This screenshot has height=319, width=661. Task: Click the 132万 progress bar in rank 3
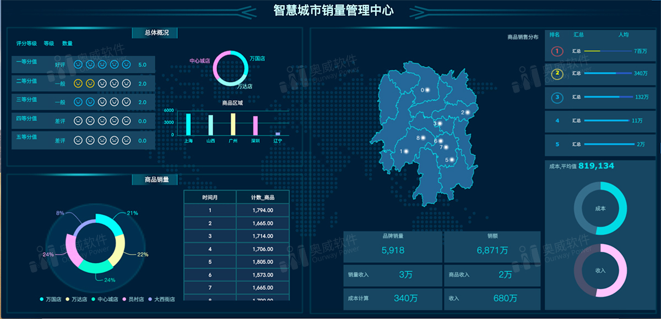click(609, 97)
